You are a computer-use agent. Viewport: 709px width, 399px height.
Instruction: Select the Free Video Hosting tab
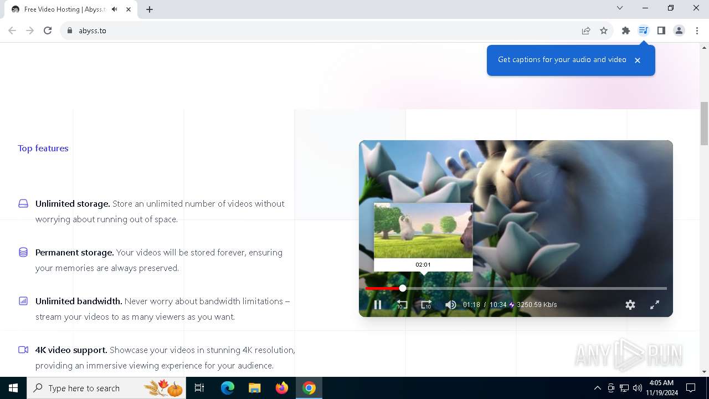pos(71,9)
